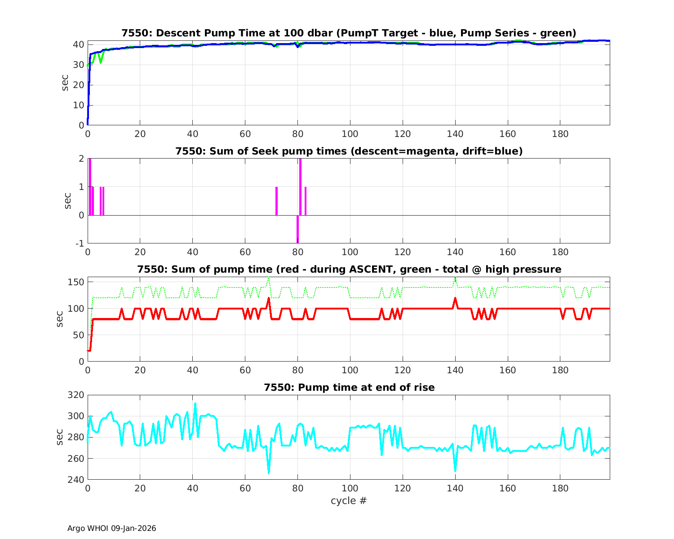Click the Sum of pump time plot title
The height and width of the screenshot is (539, 674).
point(349,269)
